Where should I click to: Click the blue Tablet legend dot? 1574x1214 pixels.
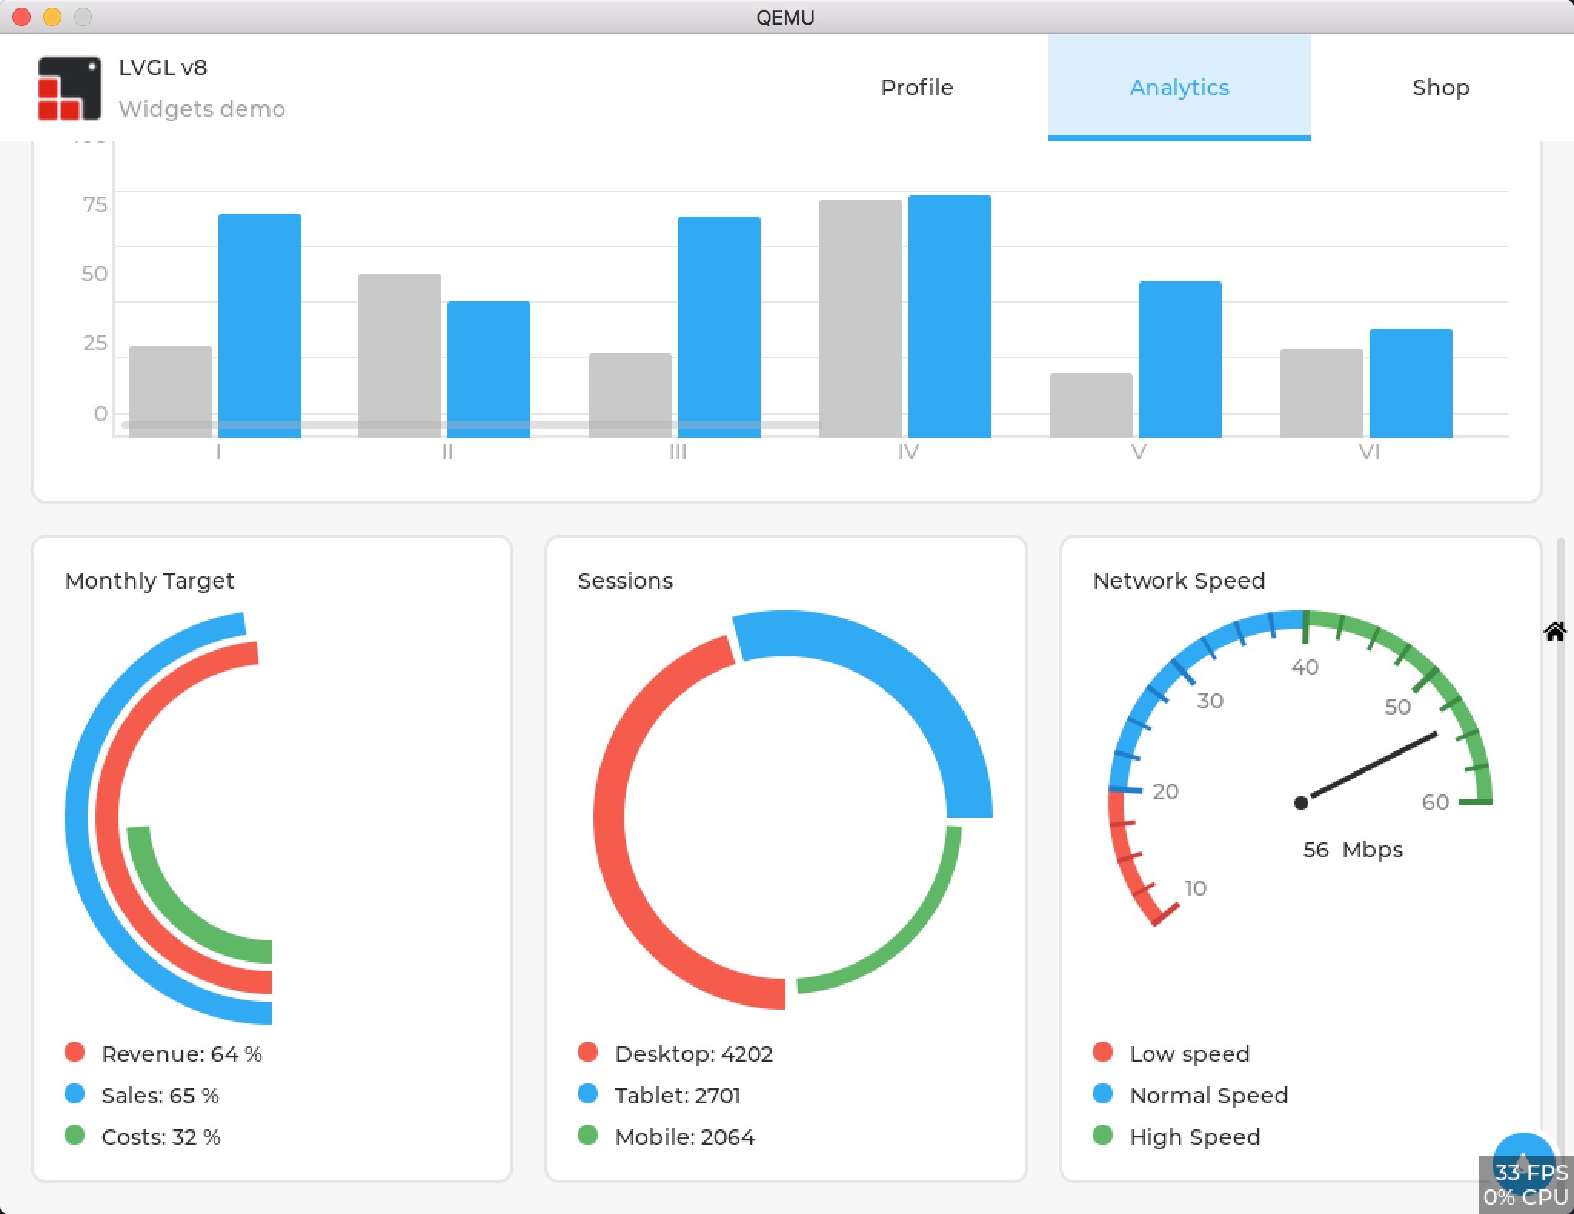point(588,1093)
